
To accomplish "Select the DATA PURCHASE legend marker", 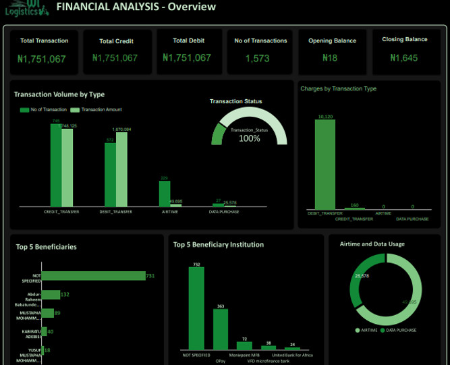I will 383,331.
